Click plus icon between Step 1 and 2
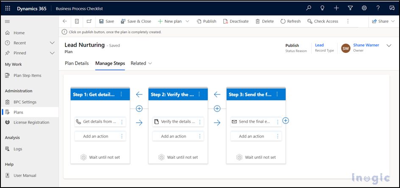Image resolution: width=400 pixels, height=188 pixels. 139,109
